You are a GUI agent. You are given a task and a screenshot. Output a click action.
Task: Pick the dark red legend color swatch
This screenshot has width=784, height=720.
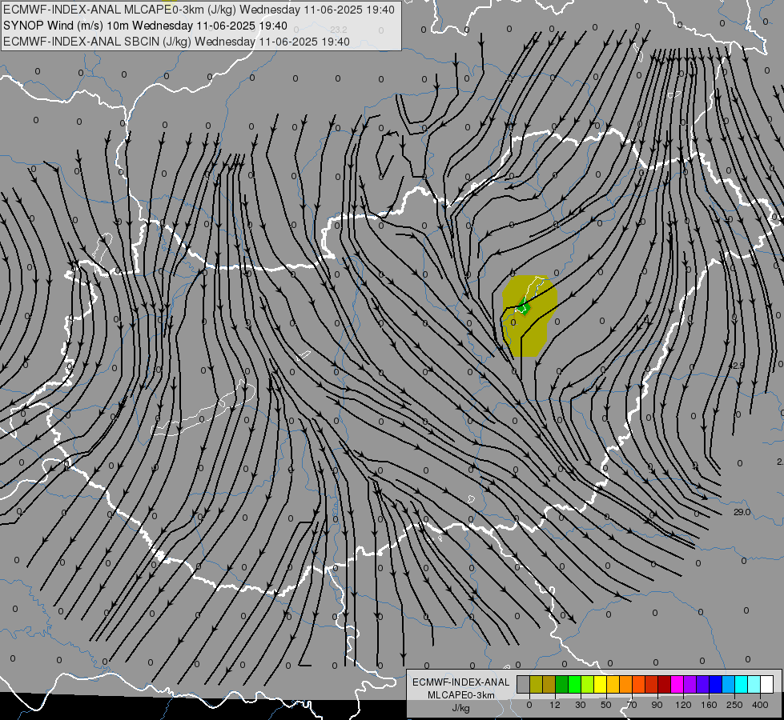(664, 684)
